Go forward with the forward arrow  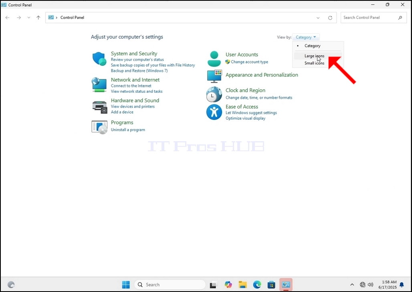(x=19, y=18)
